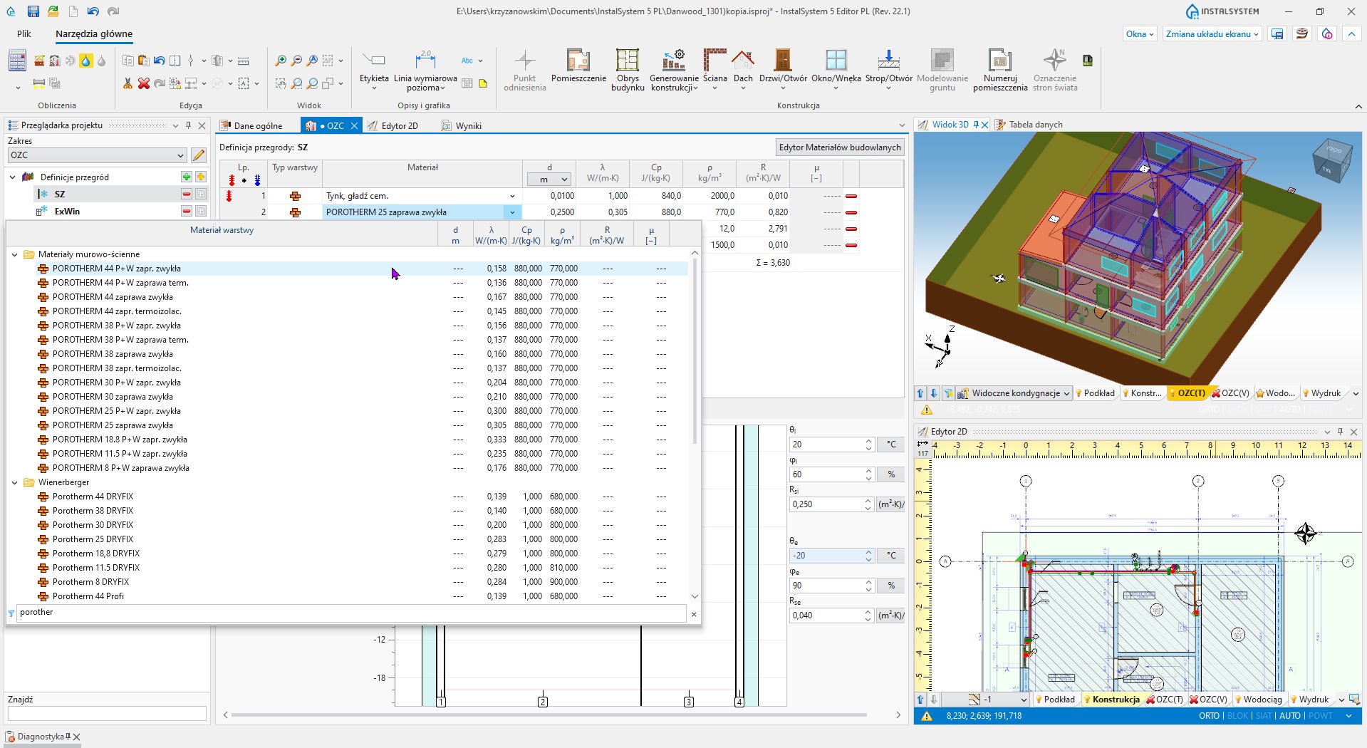Open the Okna dropdown
The height and width of the screenshot is (748, 1367).
1139,33
